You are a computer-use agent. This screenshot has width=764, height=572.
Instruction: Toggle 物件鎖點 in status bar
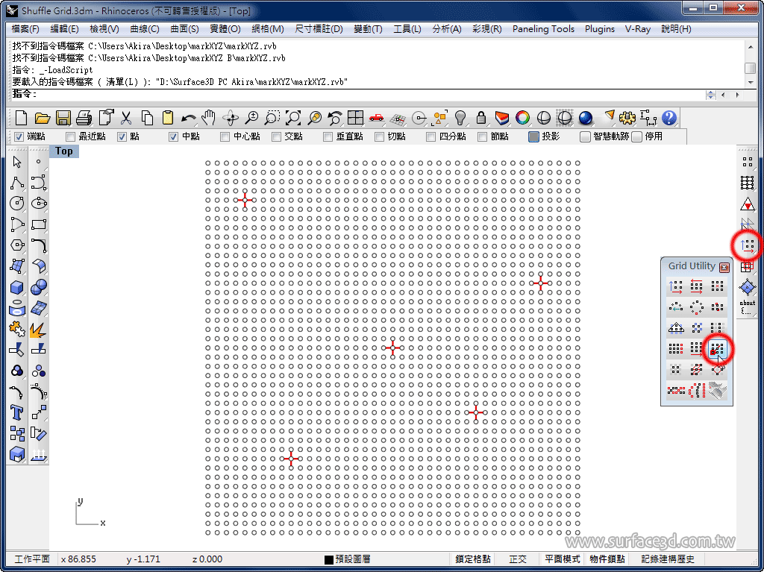[607, 559]
